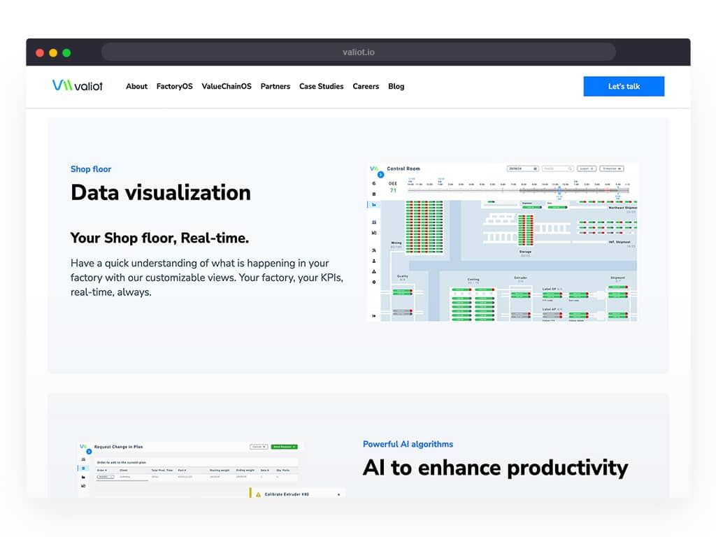The height and width of the screenshot is (537, 716).
Task: Open the Careers link
Action: pyautogui.click(x=366, y=86)
